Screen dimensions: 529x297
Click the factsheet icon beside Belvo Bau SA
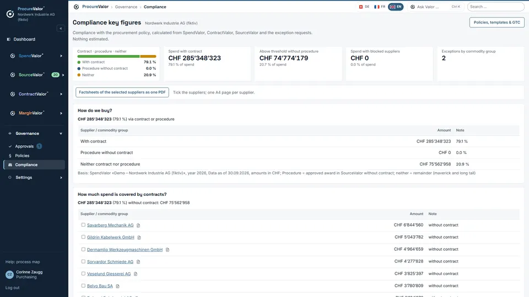point(118,286)
